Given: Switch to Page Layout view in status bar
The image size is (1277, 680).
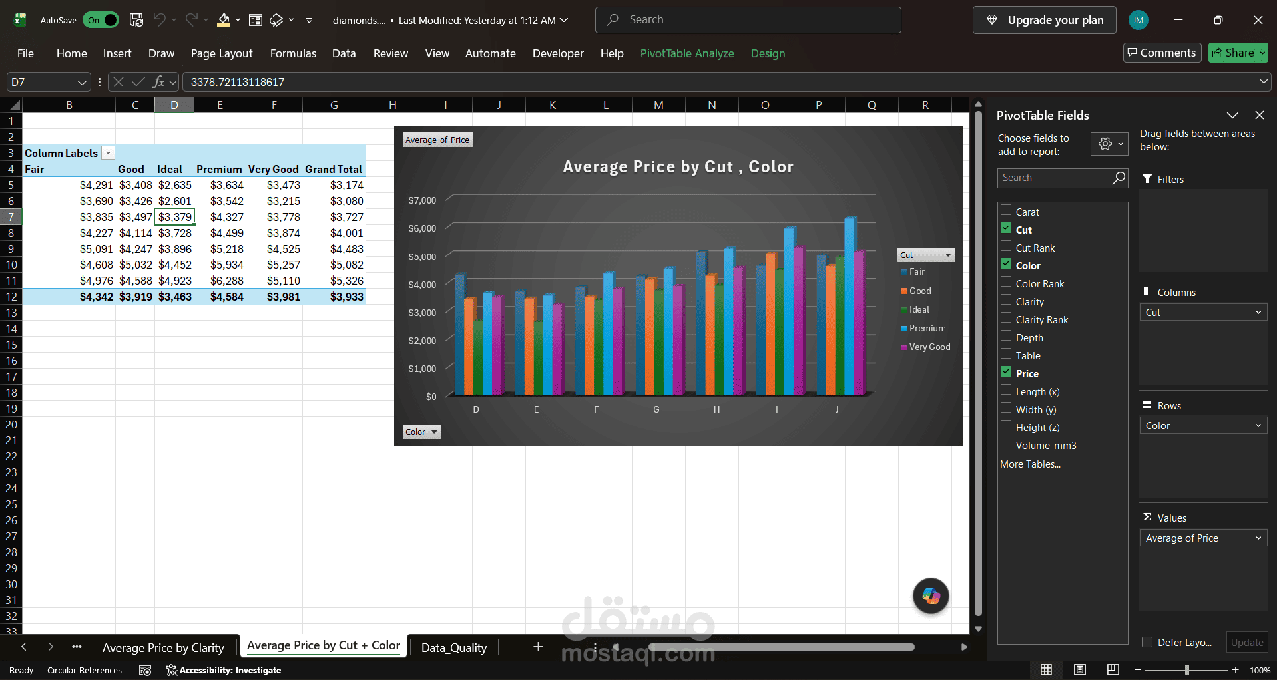Looking at the screenshot, I should (1080, 670).
